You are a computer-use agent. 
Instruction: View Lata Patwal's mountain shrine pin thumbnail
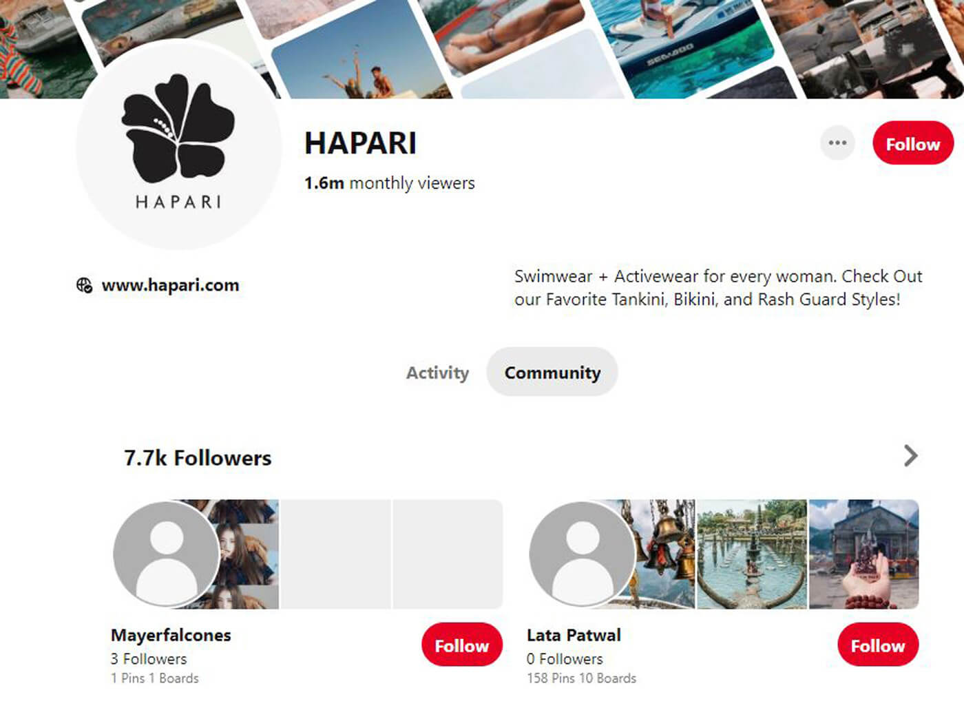pos(864,554)
